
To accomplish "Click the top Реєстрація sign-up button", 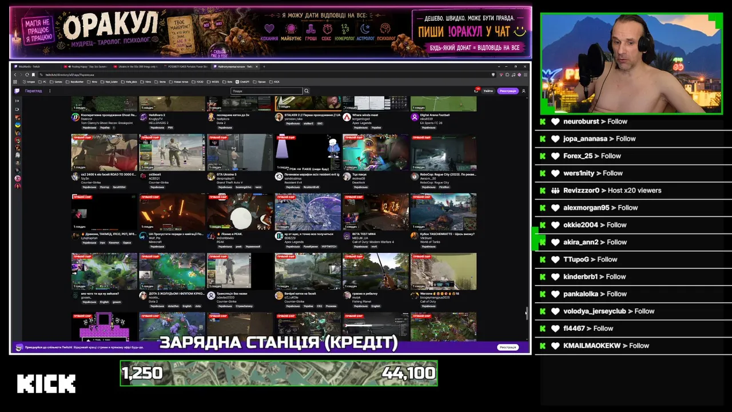I will click(x=507, y=91).
